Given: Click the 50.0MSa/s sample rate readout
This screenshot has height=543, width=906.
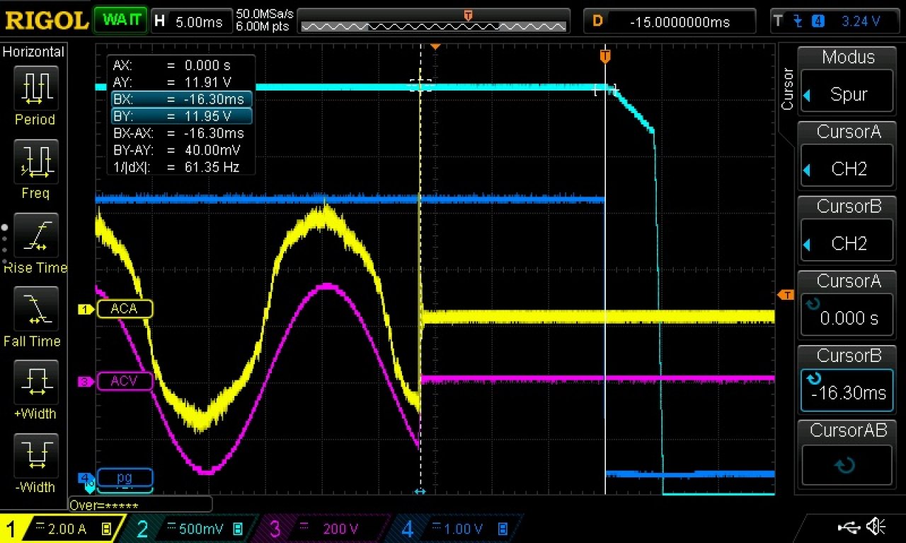Looking at the screenshot, I should 265,13.
